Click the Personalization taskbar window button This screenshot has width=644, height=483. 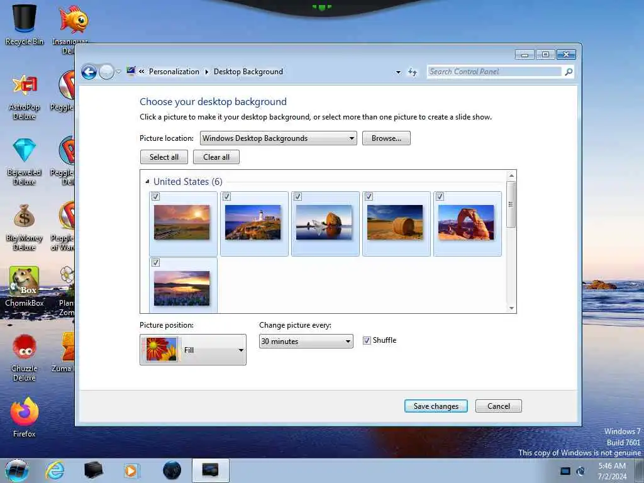point(210,470)
